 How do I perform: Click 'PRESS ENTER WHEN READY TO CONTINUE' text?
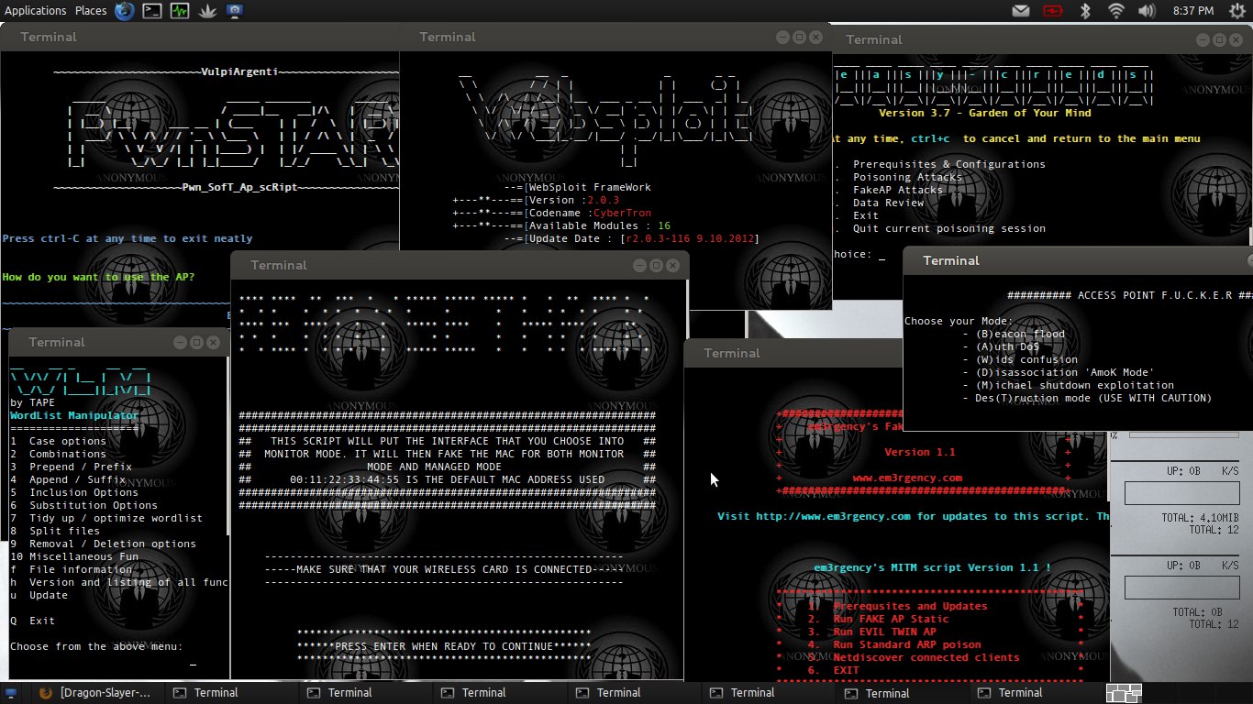pyautogui.click(x=444, y=646)
